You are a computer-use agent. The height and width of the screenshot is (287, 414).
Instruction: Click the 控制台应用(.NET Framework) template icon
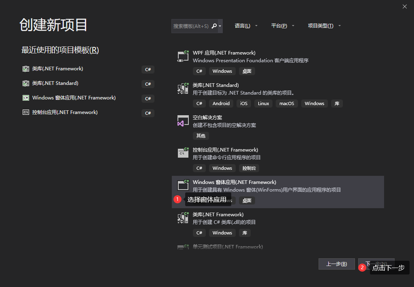click(x=183, y=153)
